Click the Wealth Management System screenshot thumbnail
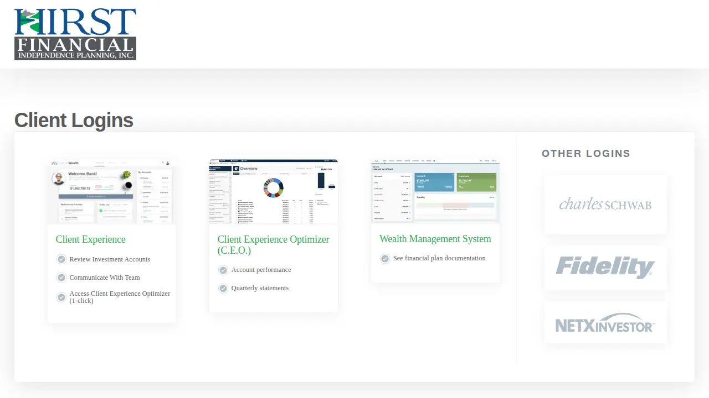Screen dimensions: 709x398 pyautogui.click(x=435, y=191)
